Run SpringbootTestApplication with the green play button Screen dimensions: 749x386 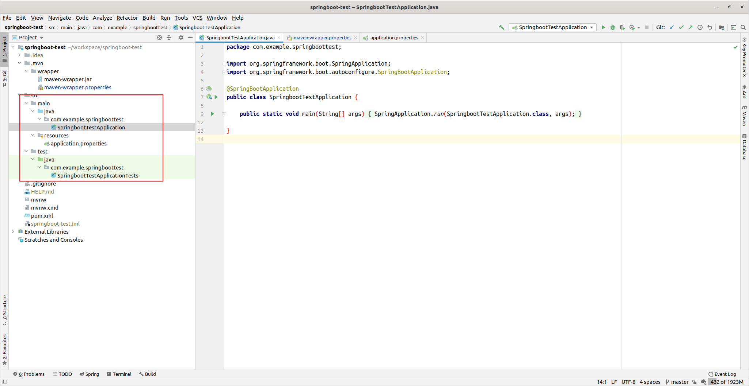click(x=603, y=27)
